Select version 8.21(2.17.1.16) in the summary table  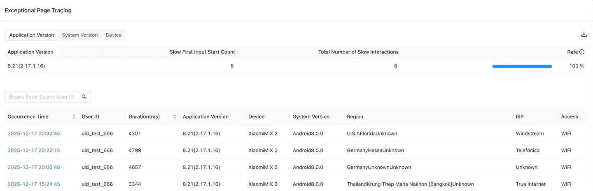26,66
